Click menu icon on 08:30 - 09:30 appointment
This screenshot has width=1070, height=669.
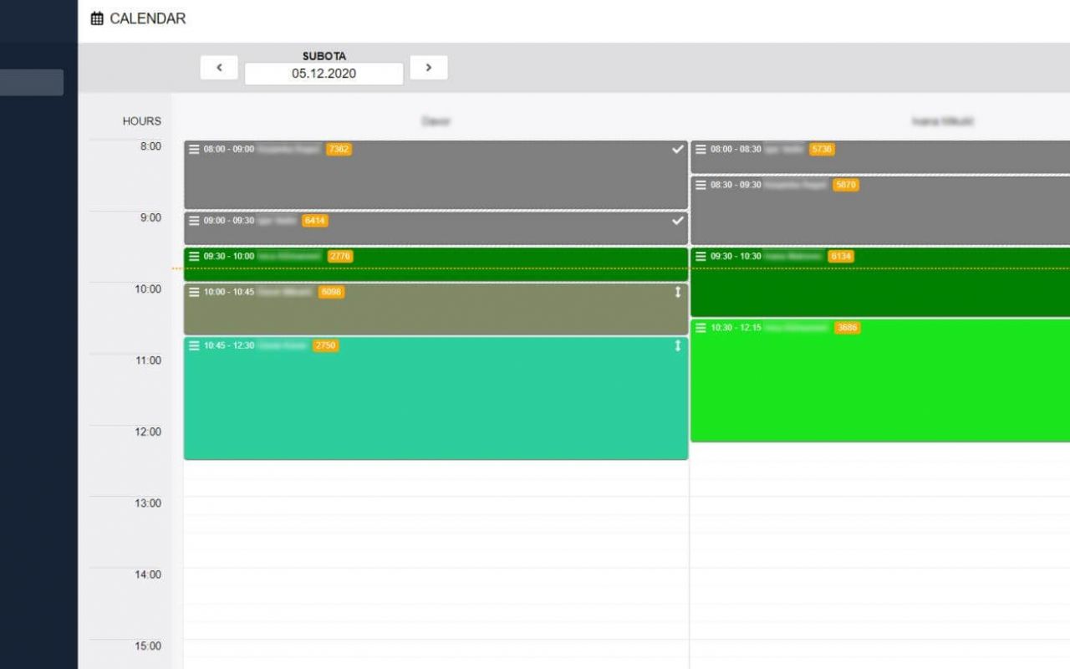(x=701, y=185)
